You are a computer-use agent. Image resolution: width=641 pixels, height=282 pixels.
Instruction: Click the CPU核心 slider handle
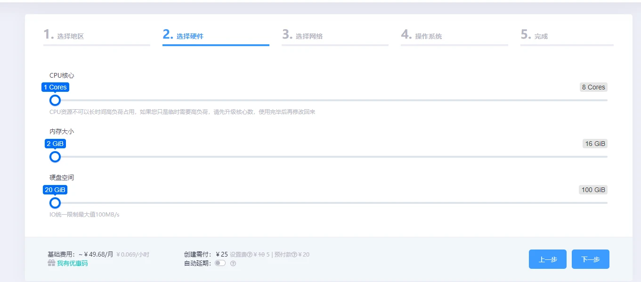[55, 100]
